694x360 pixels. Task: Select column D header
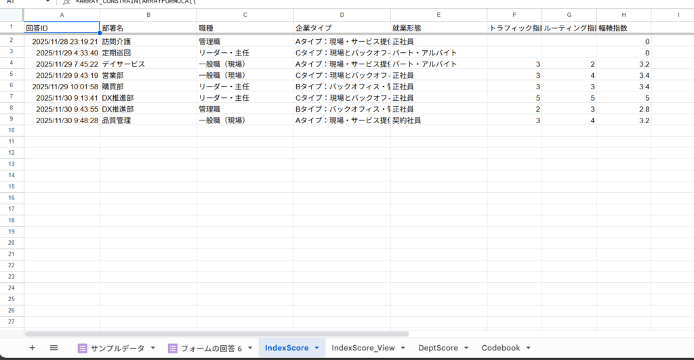pyautogui.click(x=342, y=15)
